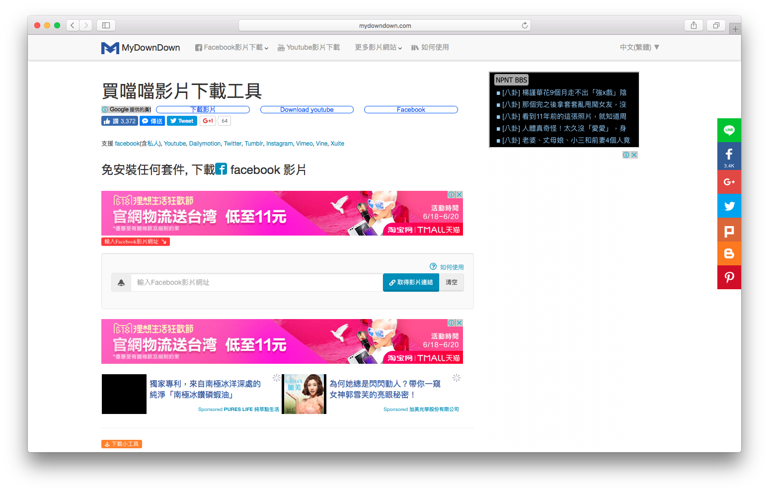Screen dimensions: 769x492
Task: Open Youtube影片下載 in the navigation
Action: [309, 47]
